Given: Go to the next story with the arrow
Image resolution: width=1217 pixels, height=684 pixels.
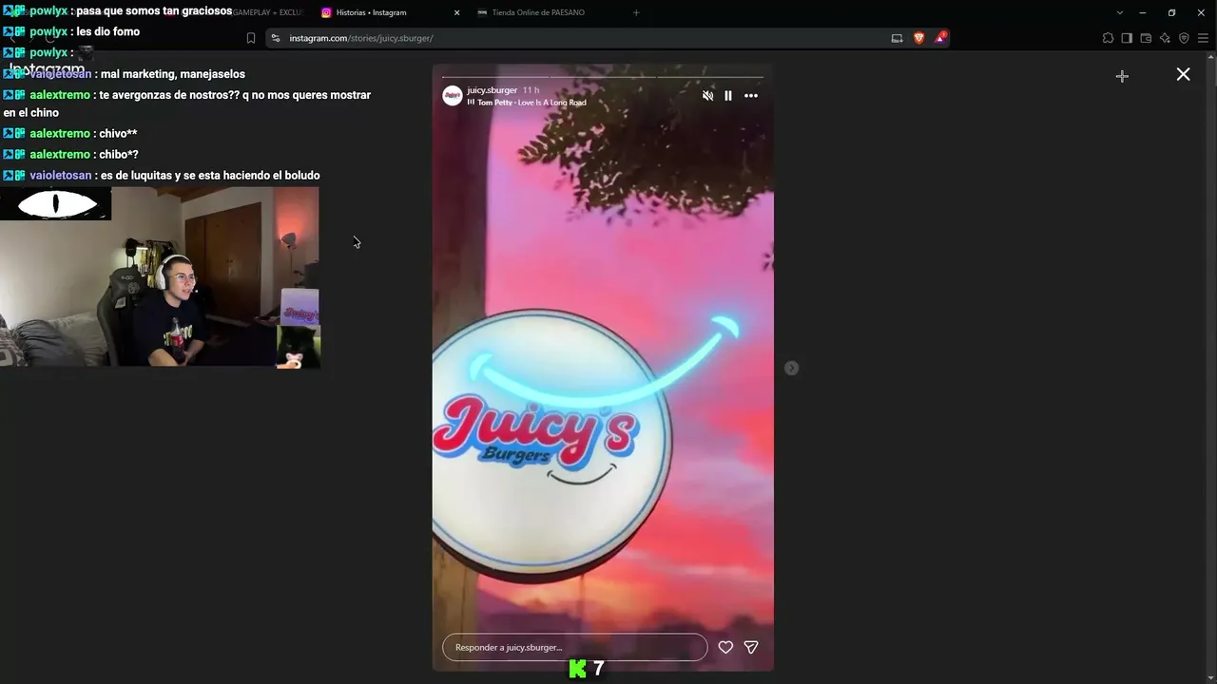Looking at the screenshot, I should coord(791,368).
